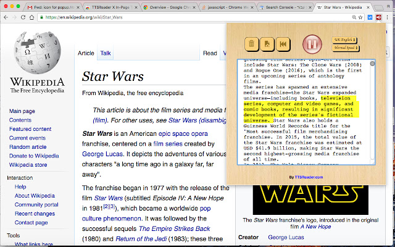The width and height of the screenshot is (395, 247).
Task: Open the TTSReader.com link
Action: coord(309,177)
